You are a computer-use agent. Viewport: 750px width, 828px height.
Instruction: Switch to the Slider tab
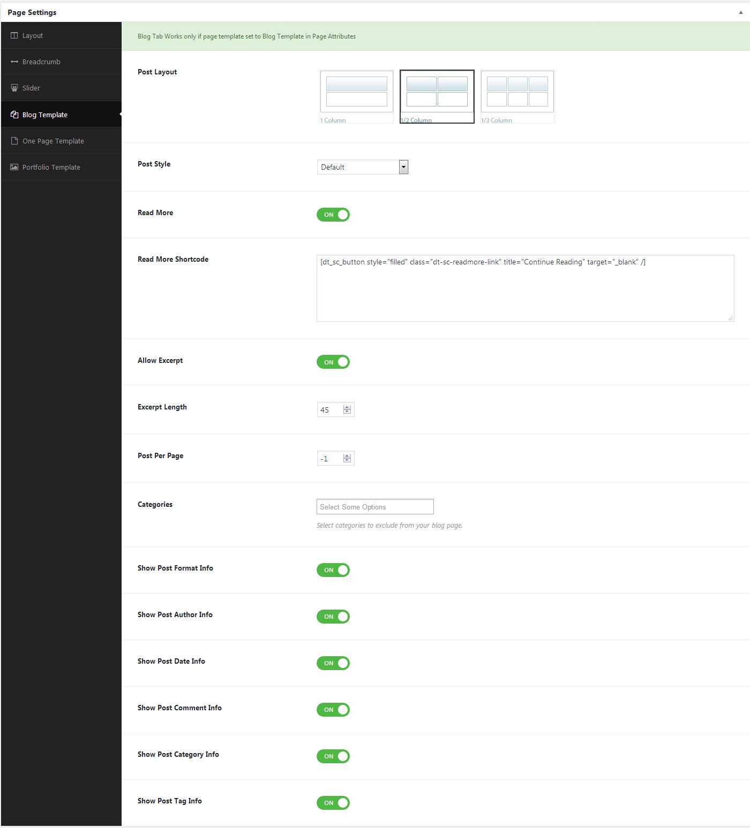(x=61, y=88)
